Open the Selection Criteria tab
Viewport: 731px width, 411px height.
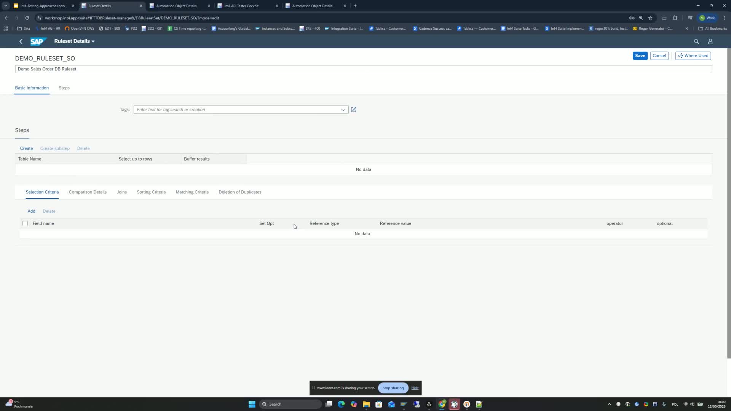coord(42,192)
